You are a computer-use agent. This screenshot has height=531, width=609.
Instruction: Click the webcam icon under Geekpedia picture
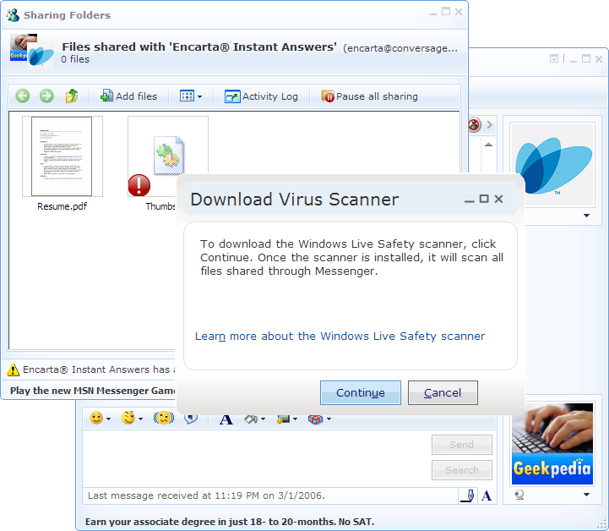coord(519,495)
